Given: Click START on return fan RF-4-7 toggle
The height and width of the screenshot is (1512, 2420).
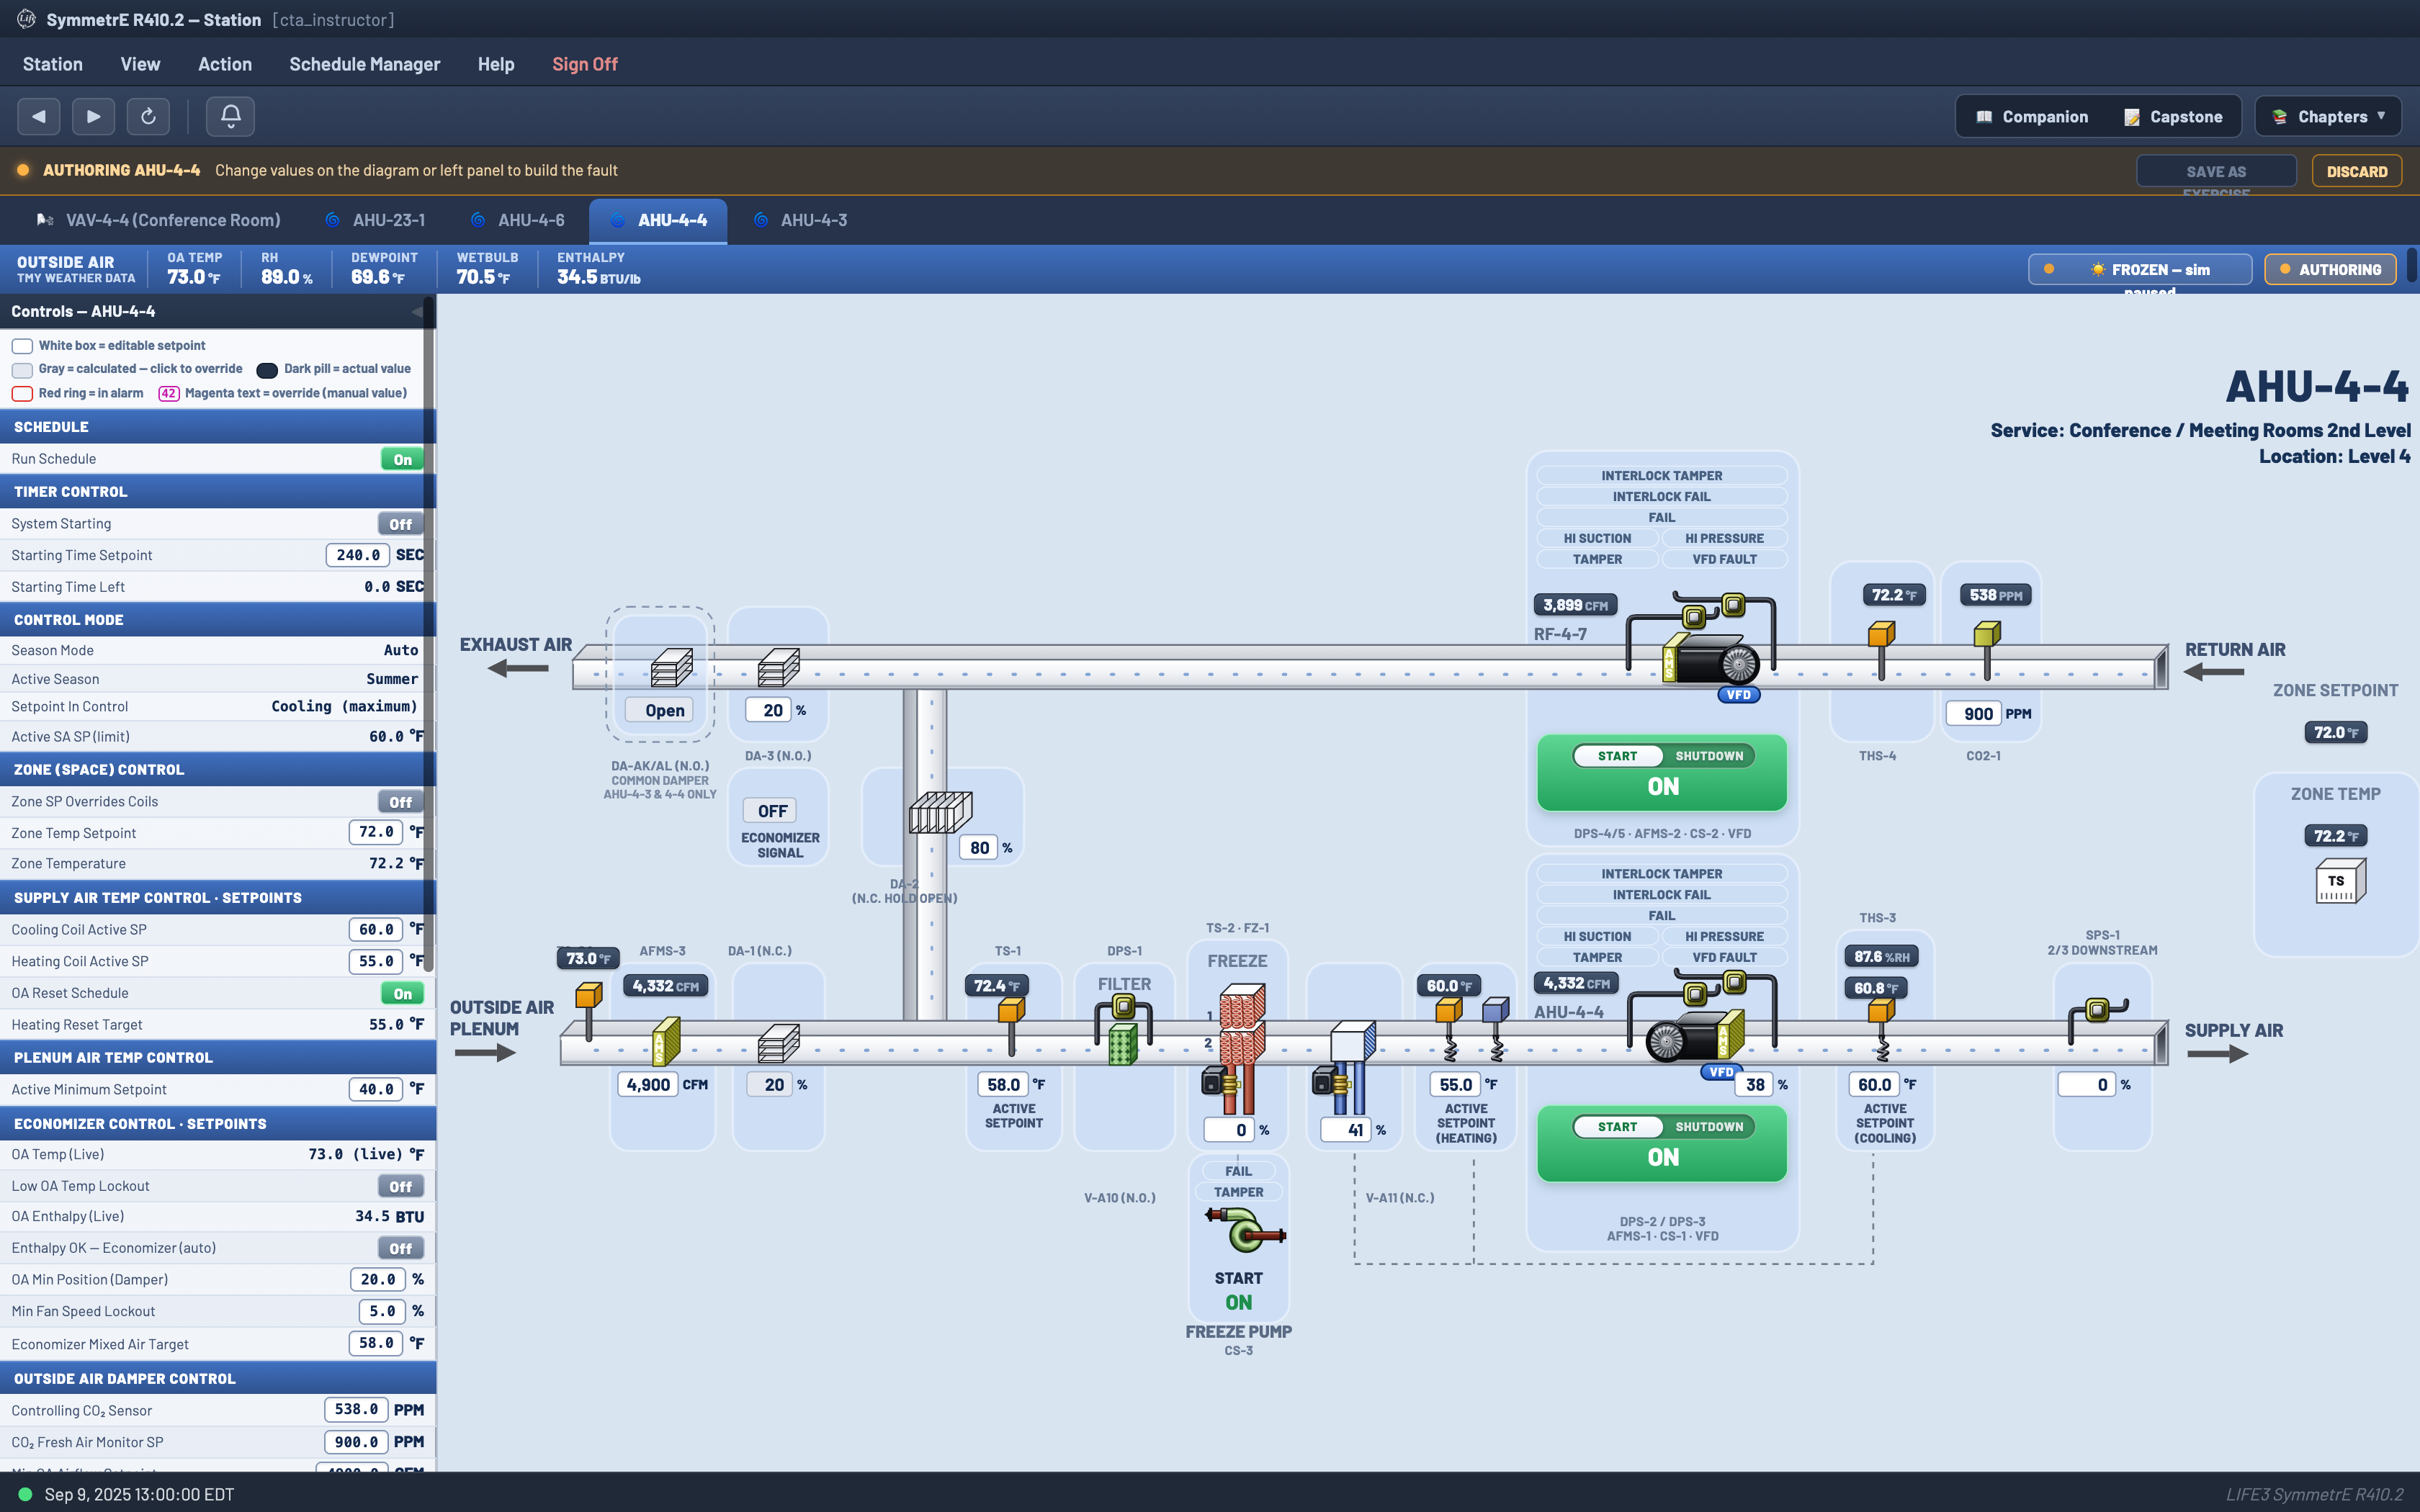Looking at the screenshot, I should [1617, 756].
